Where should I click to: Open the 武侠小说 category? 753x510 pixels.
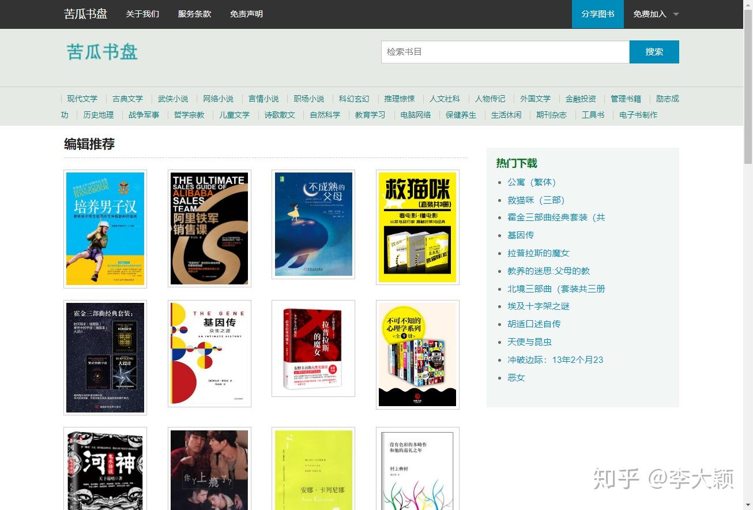pyautogui.click(x=173, y=99)
